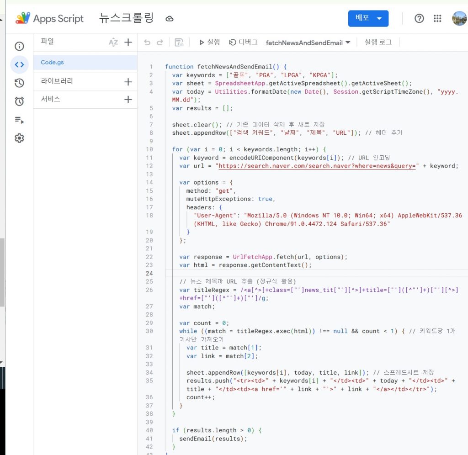Start debugging with 디버그 button
The width and height of the screenshot is (468, 455).
point(243,42)
